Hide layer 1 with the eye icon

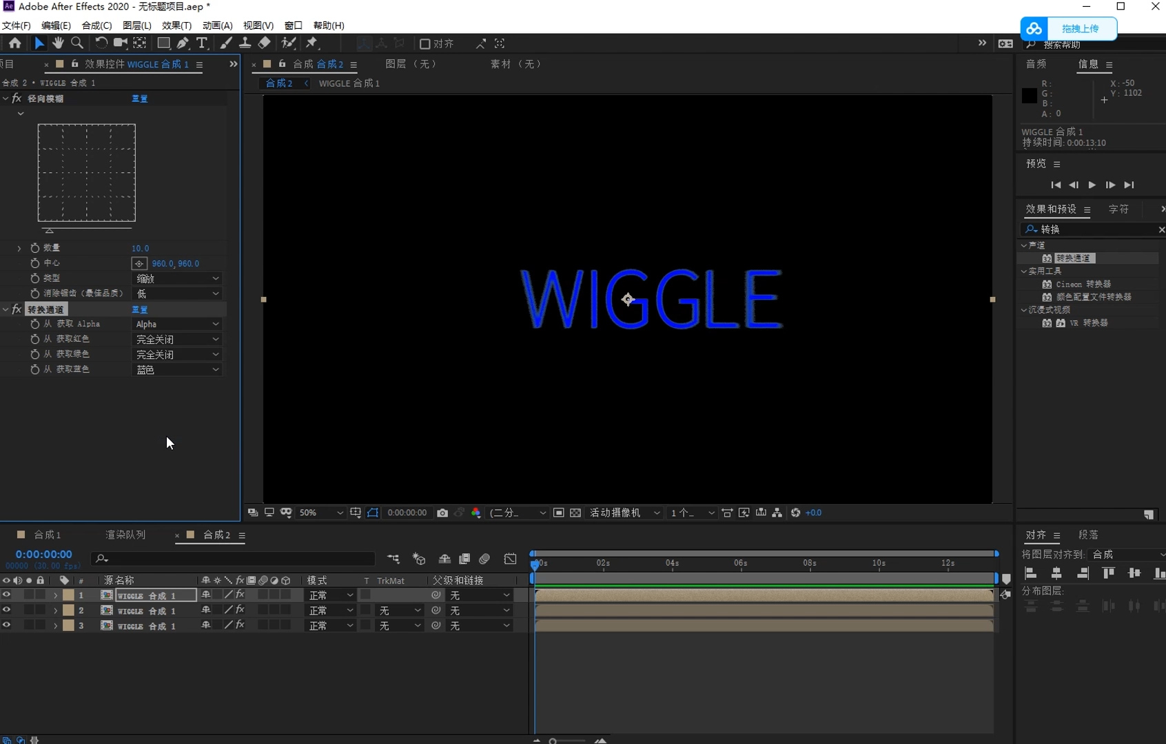click(7, 595)
